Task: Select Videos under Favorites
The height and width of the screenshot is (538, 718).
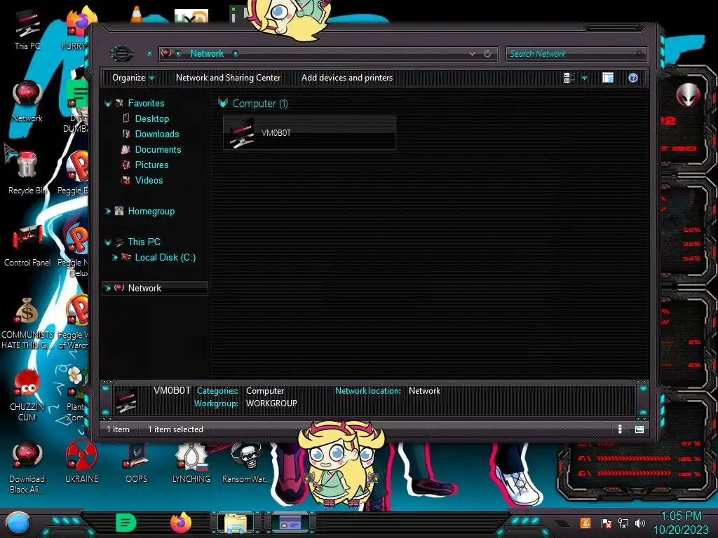Action: click(149, 180)
